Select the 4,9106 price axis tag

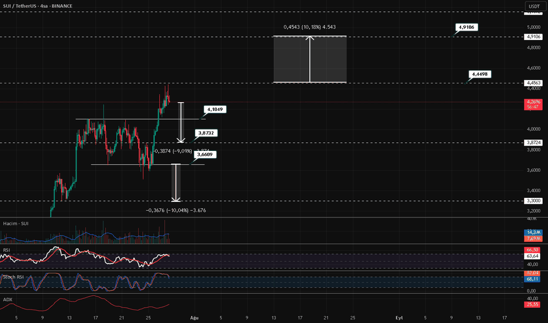click(533, 36)
